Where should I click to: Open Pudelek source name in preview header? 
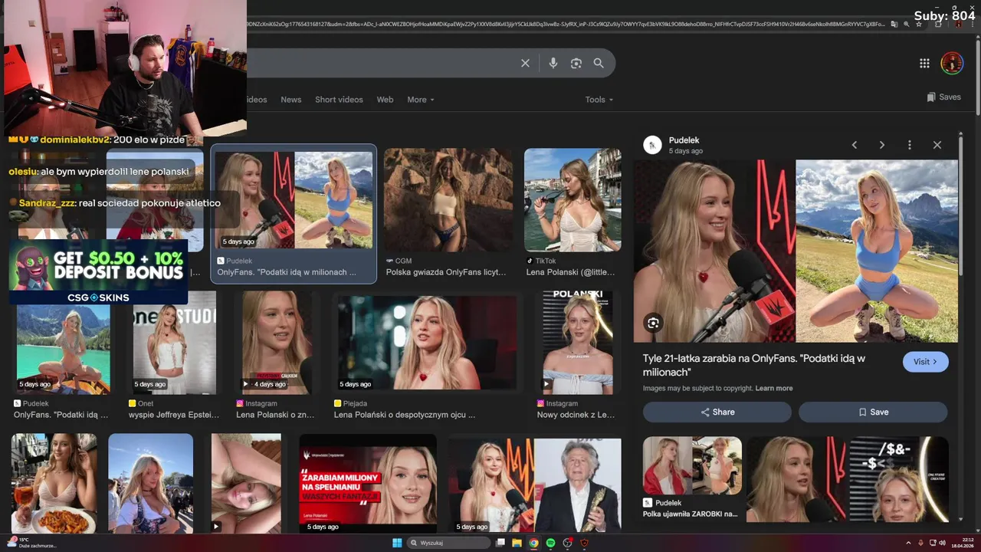click(684, 140)
